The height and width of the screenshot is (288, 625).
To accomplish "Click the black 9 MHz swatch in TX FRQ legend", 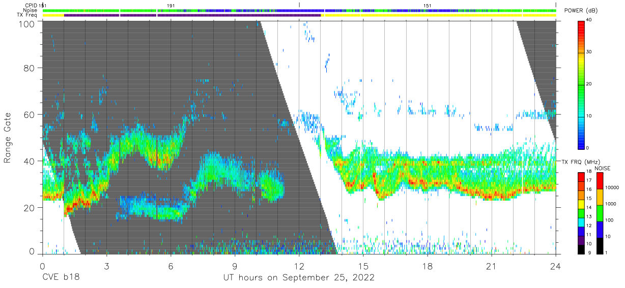I will coord(581,249).
